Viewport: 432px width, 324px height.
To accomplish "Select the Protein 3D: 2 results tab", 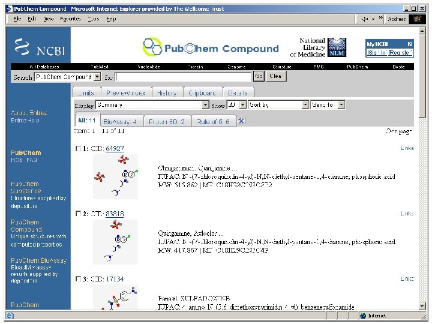I will (x=167, y=121).
